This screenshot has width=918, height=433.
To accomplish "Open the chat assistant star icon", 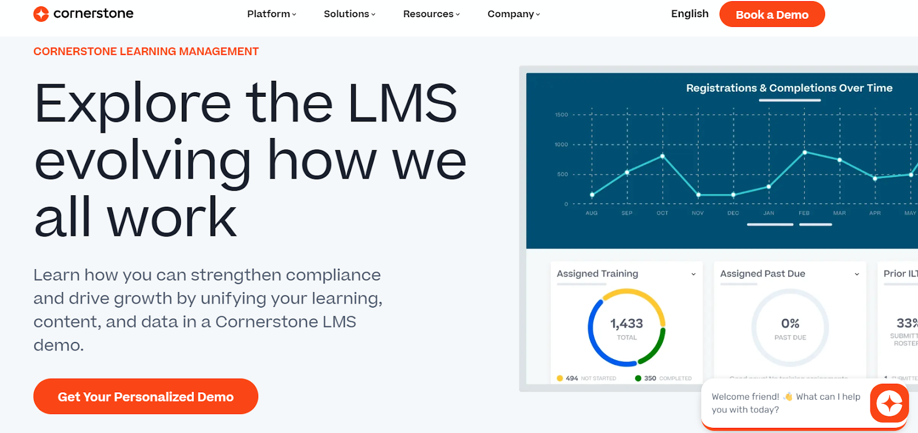I will [x=889, y=403].
